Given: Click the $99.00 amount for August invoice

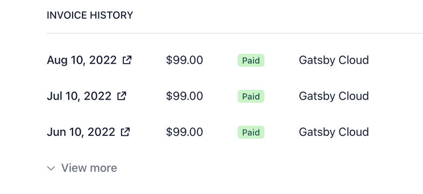Looking at the screenshot, I should tap(185, 60).
